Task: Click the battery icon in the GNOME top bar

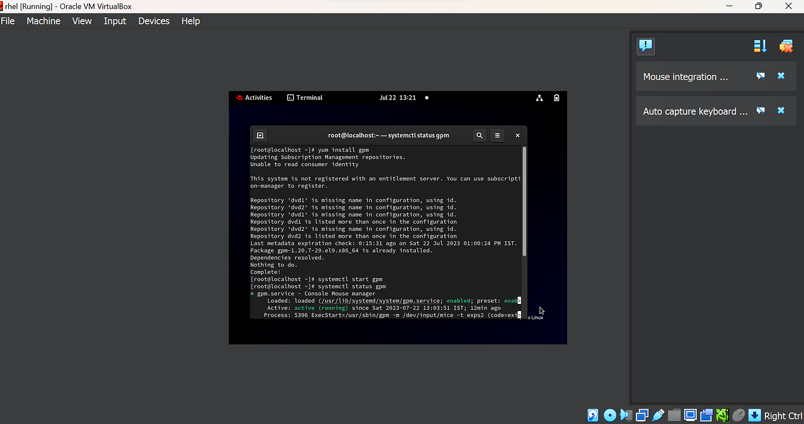Action: [557, 98]
